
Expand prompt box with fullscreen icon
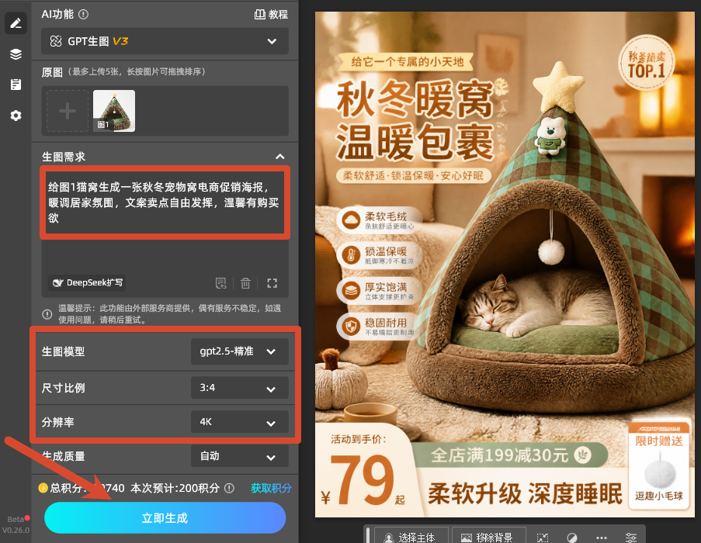point(272,283)
